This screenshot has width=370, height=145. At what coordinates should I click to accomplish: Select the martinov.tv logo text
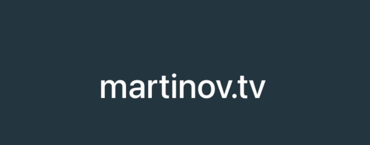click(x=183, y=87)
